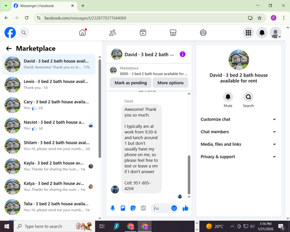Show hidden system tray icons chevron

point(232,226)
